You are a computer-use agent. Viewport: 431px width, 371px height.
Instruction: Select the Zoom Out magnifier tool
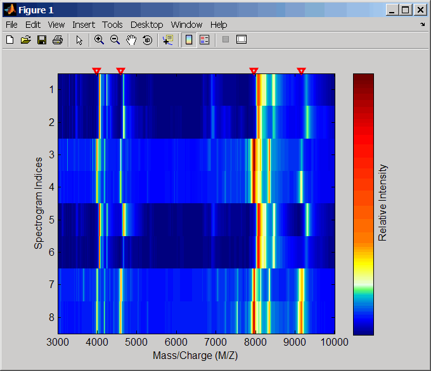(x=115, y=40)
